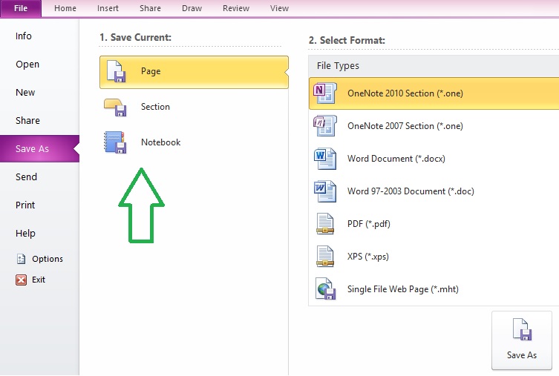The width and height of the screenshot is (559, 376).
Task: Select the Page text label
Action: tap(151, 71)
